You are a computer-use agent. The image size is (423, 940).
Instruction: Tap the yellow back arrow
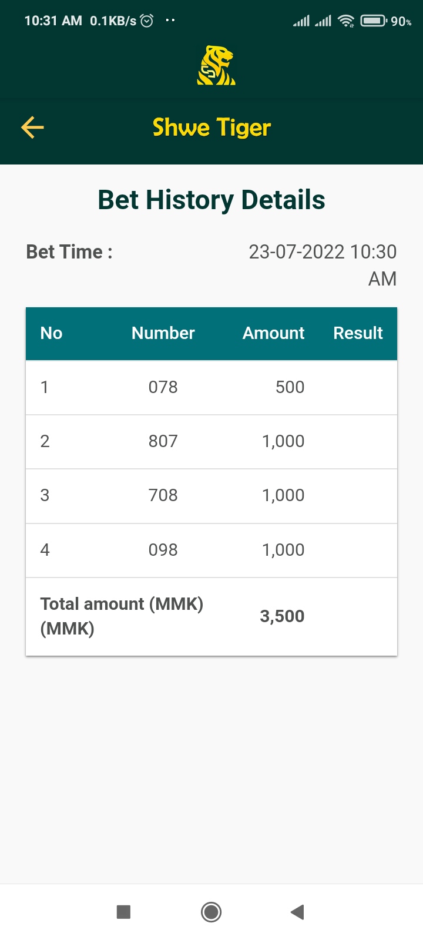click(33, 127)
